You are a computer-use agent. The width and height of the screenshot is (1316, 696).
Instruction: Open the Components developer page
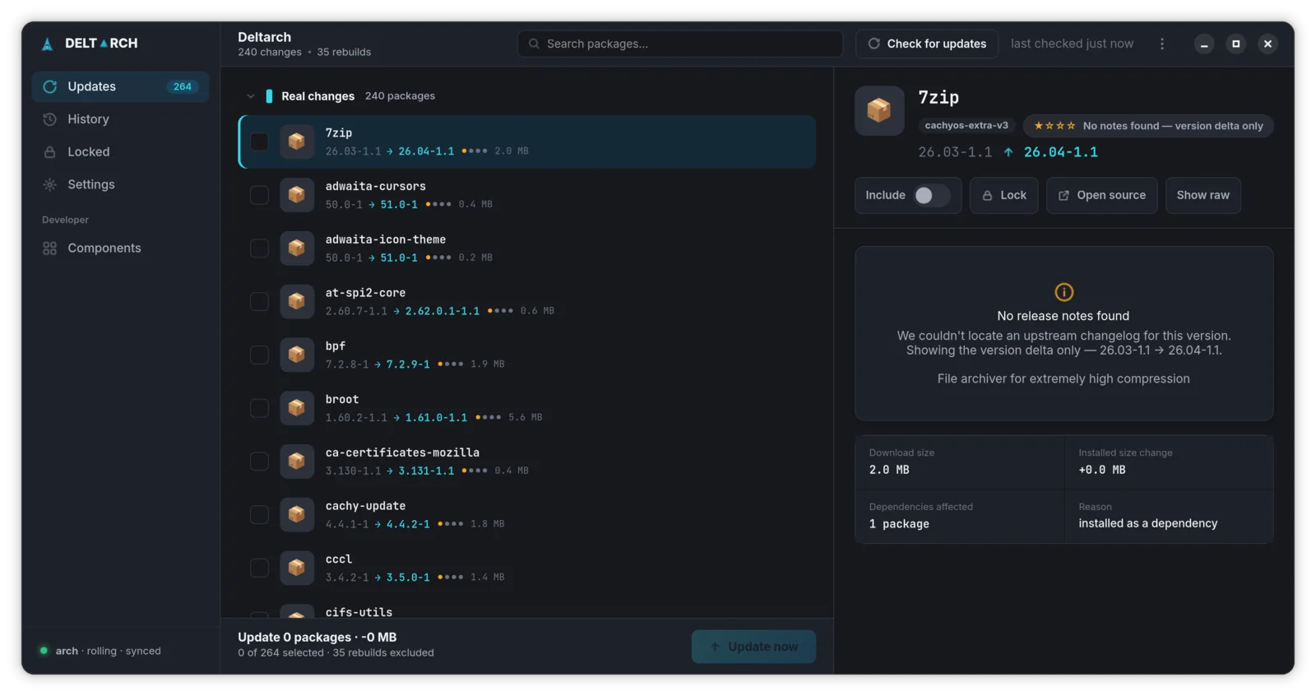[x=121, y=248]
